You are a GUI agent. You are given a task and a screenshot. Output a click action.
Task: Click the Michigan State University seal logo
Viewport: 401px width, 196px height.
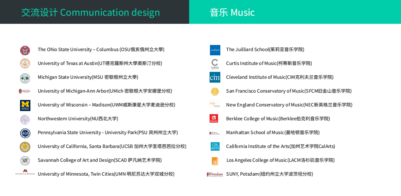(25, 78)
